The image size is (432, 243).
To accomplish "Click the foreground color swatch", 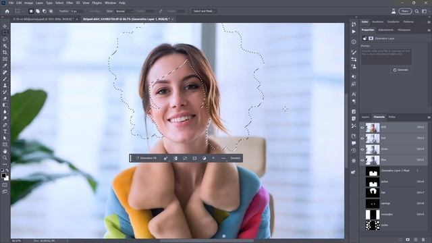I will (3, 175).
